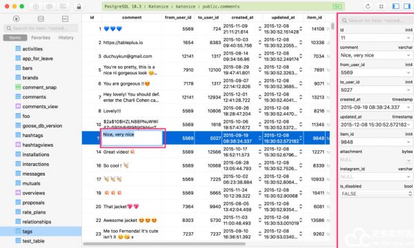
Task: Sort by the from_user_id column header
Action: (178, 17)
